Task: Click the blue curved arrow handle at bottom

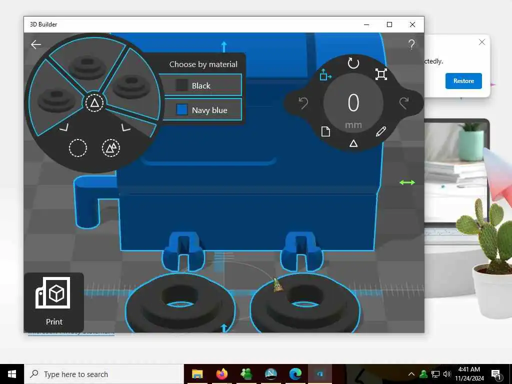Action: (x=224, y=327)
